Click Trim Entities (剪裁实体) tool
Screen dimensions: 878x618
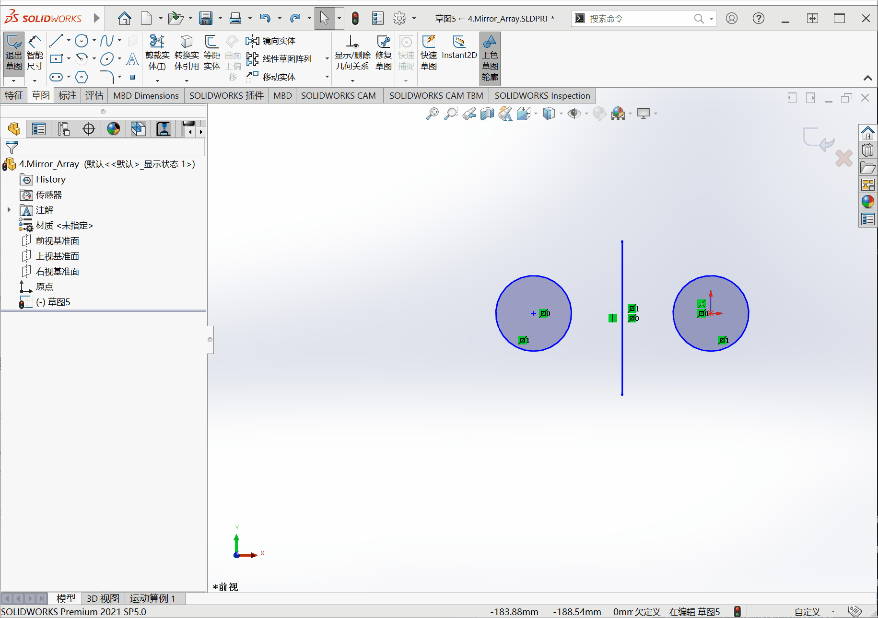pyautogui.click(x=157, y=53)
